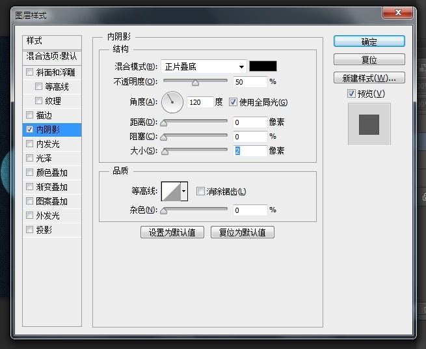Click the 确定 button

click(x=369, y=41)
